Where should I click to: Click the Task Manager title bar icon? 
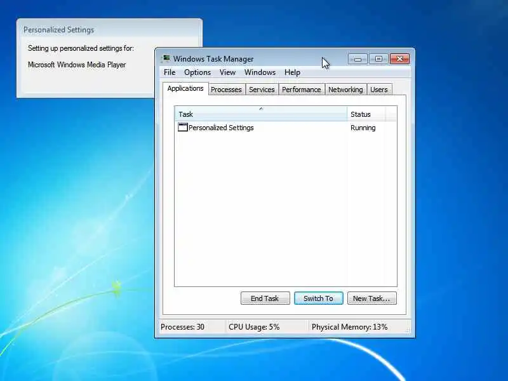[x=166, y=58]
